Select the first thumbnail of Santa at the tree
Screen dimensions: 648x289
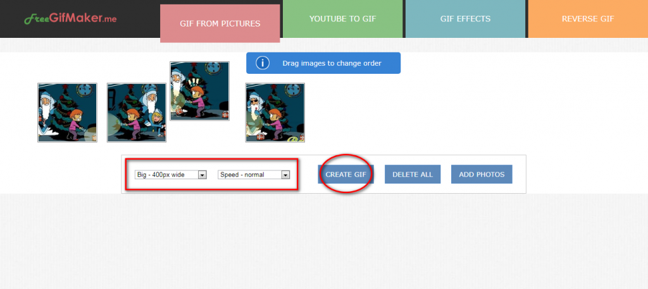pos(67,112)
